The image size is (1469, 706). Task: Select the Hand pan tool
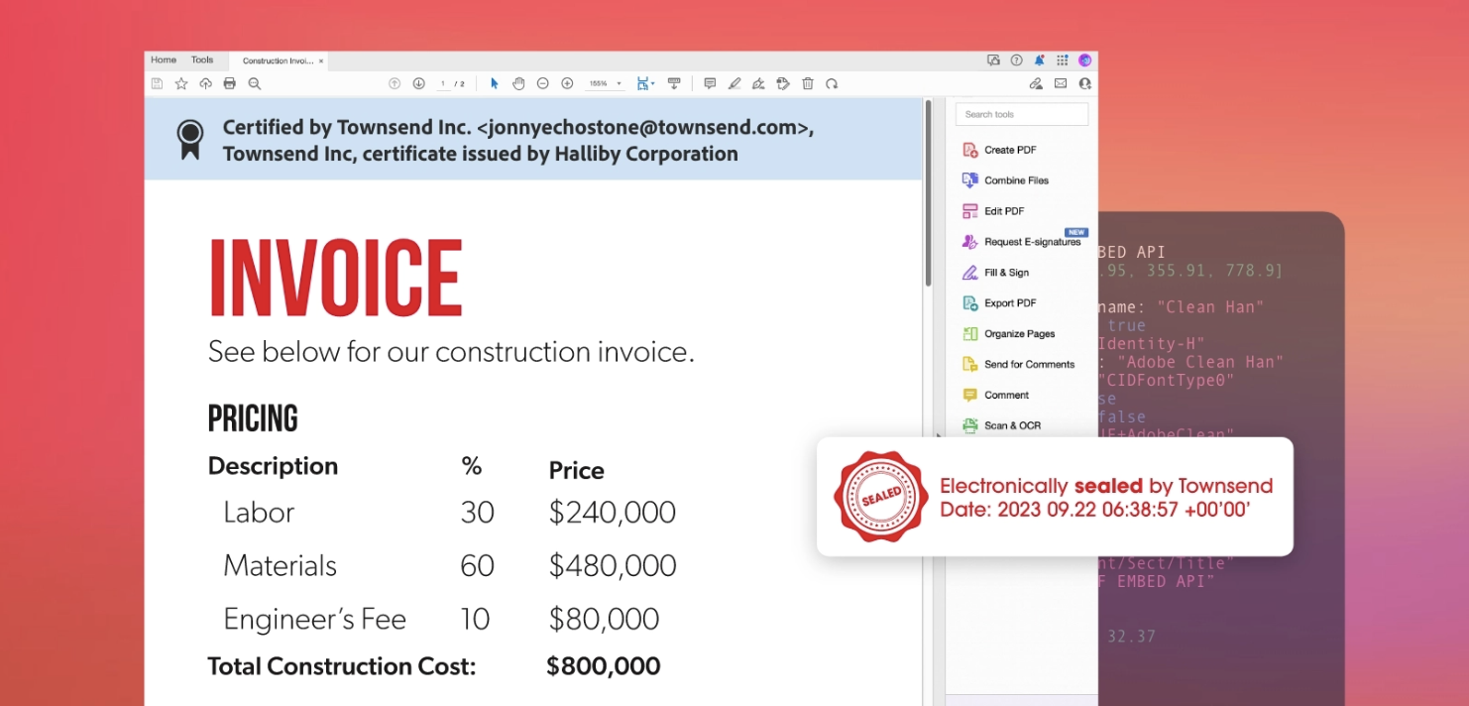[x=518, y=84]
